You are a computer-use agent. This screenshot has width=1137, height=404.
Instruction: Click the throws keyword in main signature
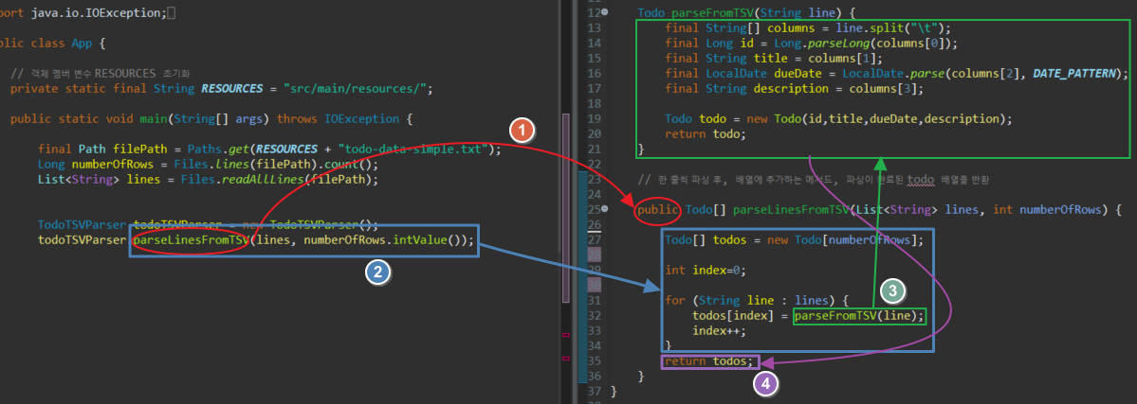(299, 118)
